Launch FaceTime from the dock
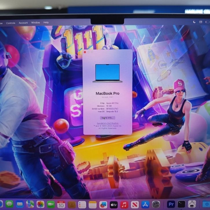Screen dimensions: 210x210 [x=51, y=204]
